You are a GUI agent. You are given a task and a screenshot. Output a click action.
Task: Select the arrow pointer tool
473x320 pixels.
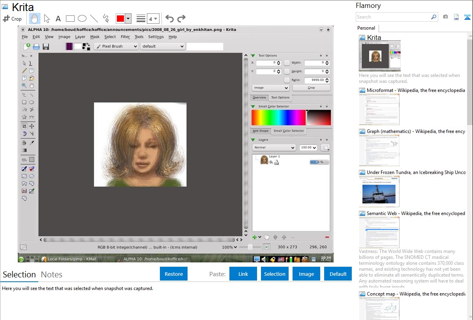click(47, 19)
